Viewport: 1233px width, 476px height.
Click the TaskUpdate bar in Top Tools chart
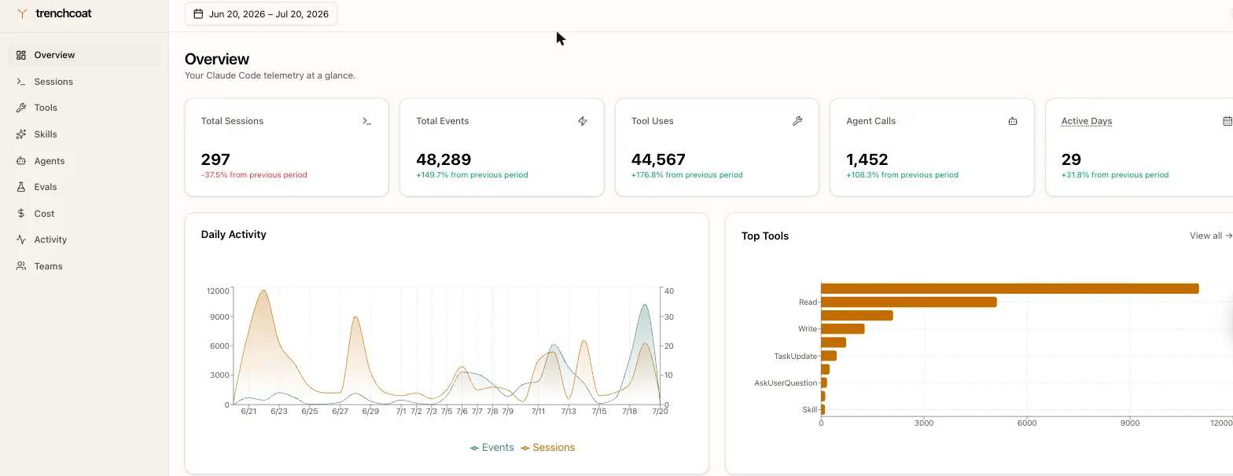click(x=829, y=356)
